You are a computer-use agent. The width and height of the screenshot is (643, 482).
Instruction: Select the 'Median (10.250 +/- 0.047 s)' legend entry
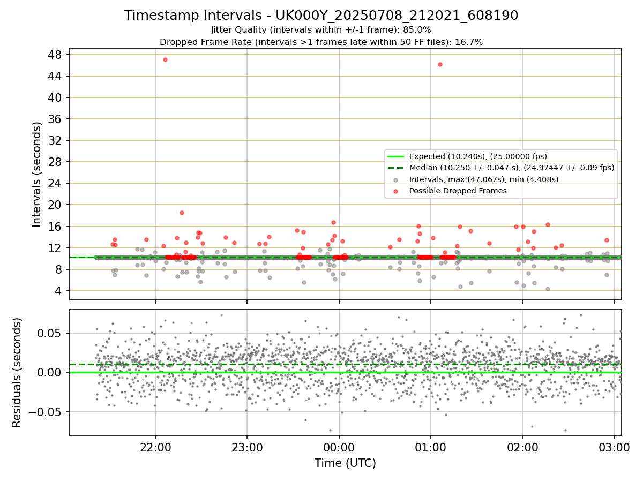(512, 168)
